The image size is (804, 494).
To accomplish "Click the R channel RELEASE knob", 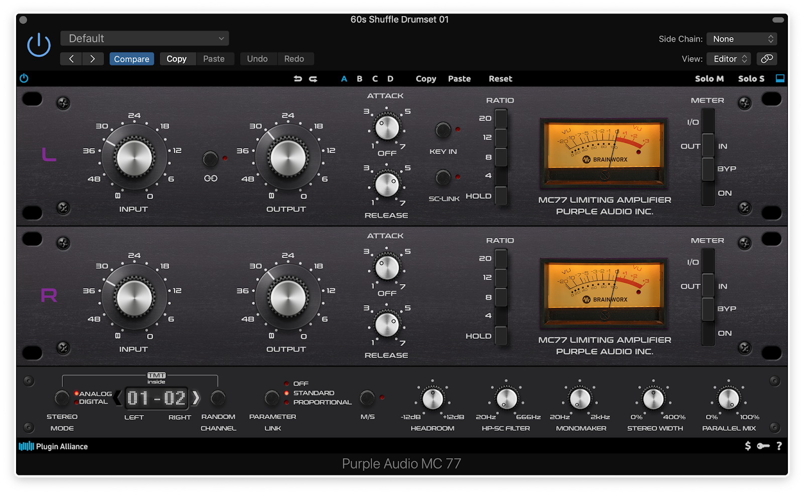I will point(387,325).
